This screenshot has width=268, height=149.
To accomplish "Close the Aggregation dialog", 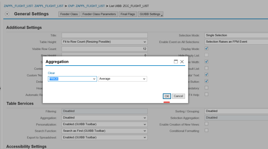I will click(182, 62).
